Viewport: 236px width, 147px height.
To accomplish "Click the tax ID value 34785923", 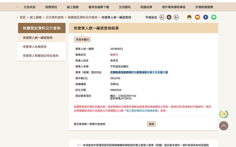I will click(x=117, y=49).
